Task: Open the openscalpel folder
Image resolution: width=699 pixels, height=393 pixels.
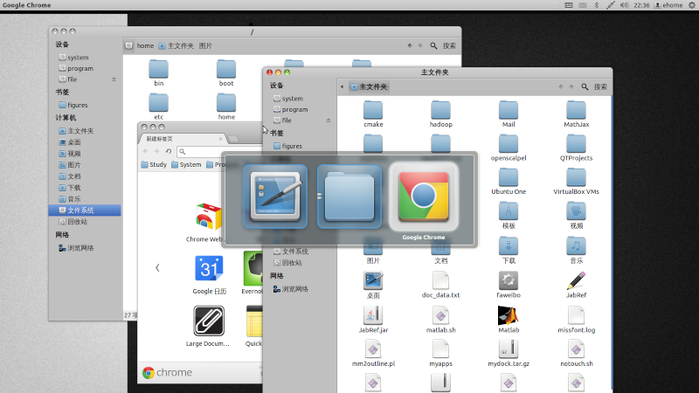Action: (x=509, y=148)
